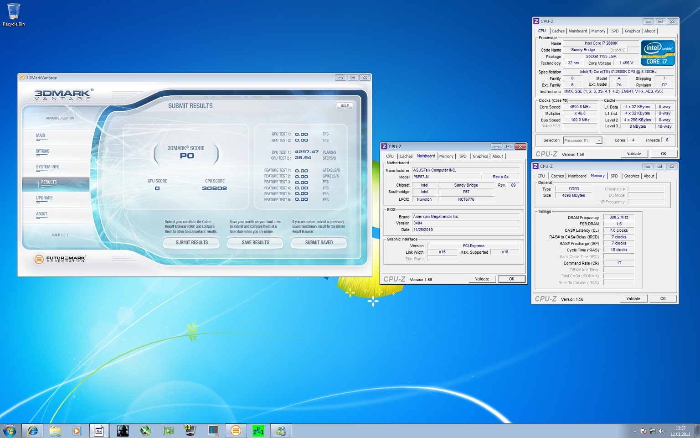Open UPGRADE in 3DMark sidebar
This screenshot has width=700, height=438.
click(44, 198)
